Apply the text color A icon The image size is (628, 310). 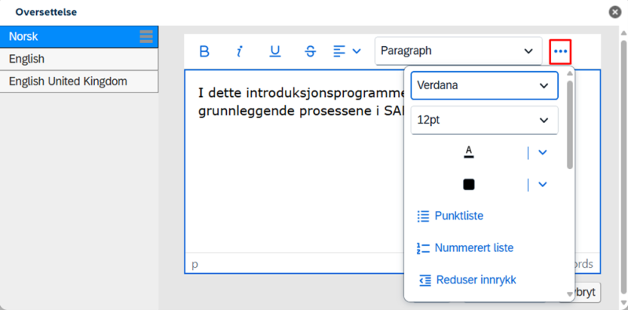469,152
